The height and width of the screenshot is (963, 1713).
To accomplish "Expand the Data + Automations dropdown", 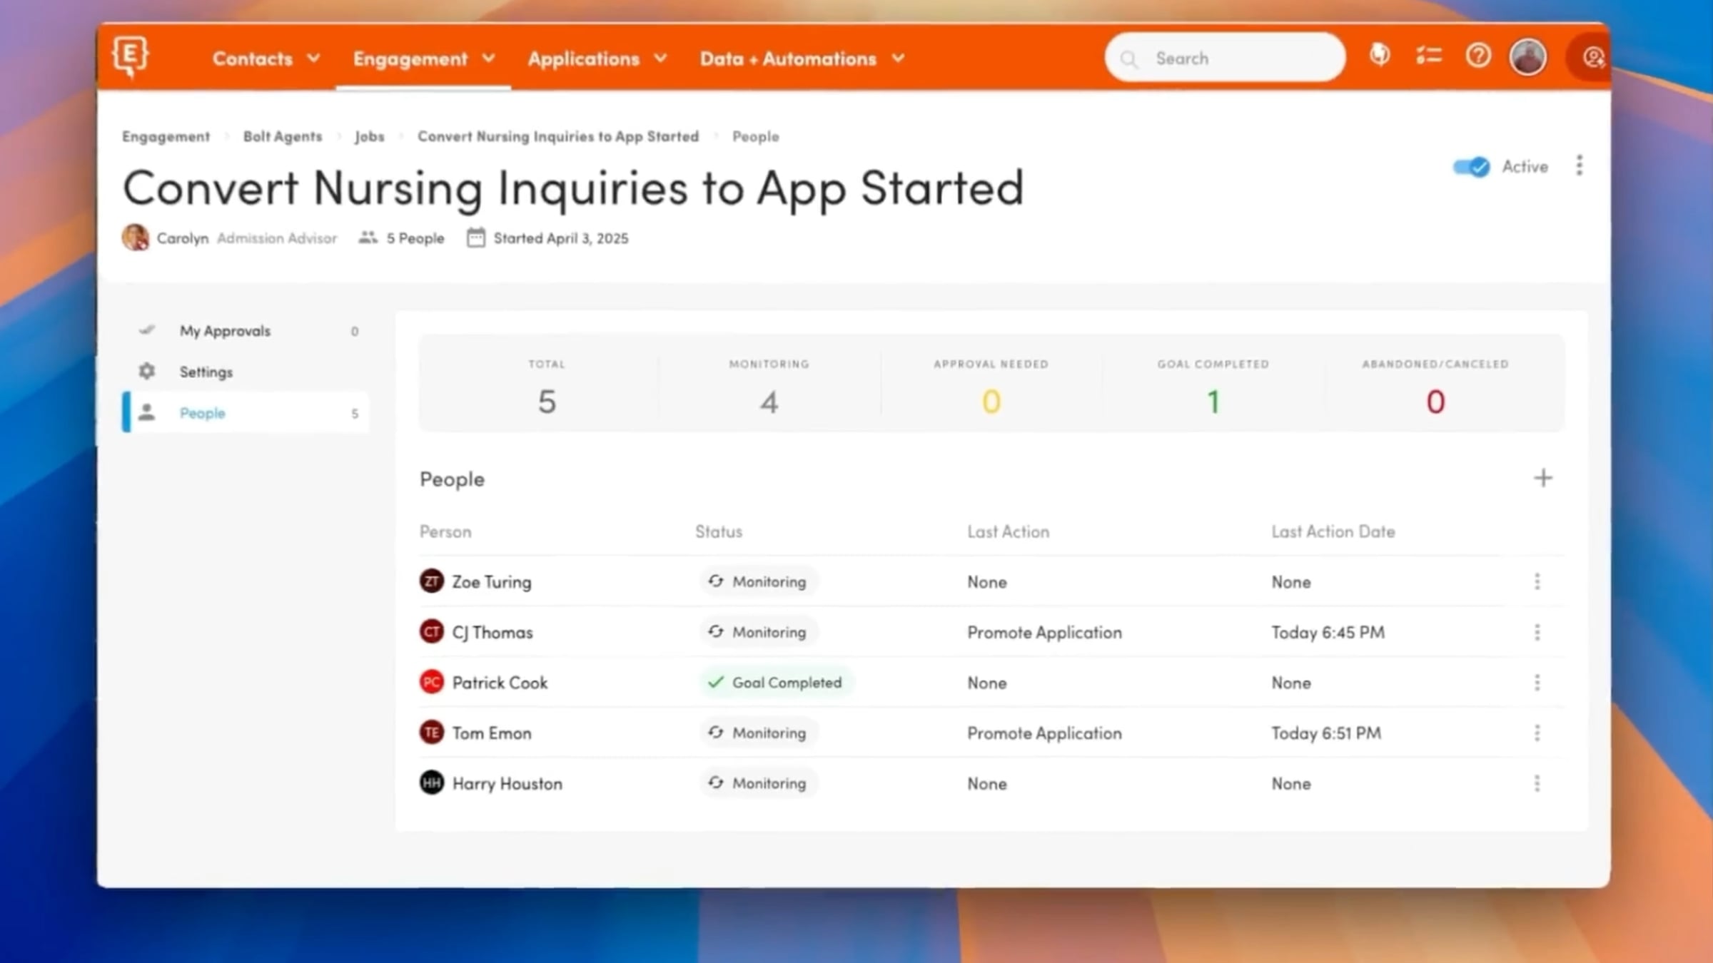I will click(x=802, y=58).
